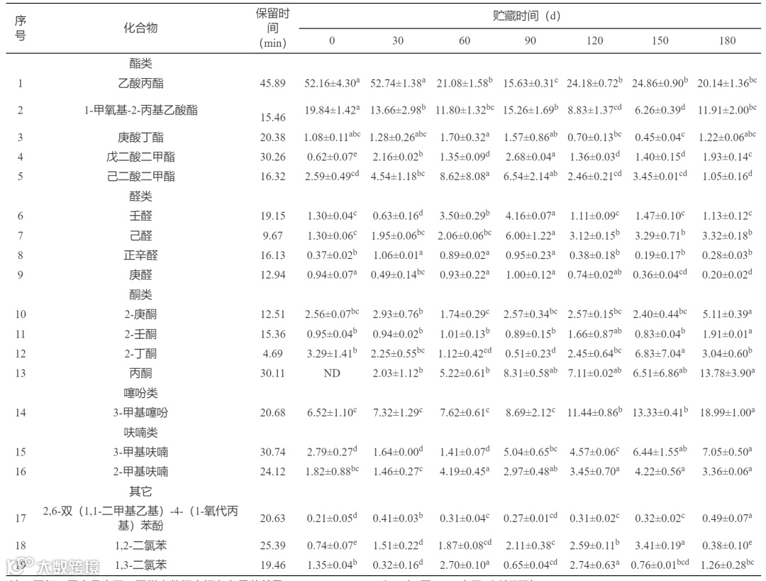This screenshot has height=581, width=766.
Task: Select compound name 庚酸丁酯
Action: click(140, 138)
